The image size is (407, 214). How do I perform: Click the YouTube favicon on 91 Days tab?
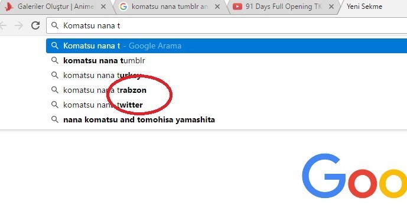[x=237, y=7]
